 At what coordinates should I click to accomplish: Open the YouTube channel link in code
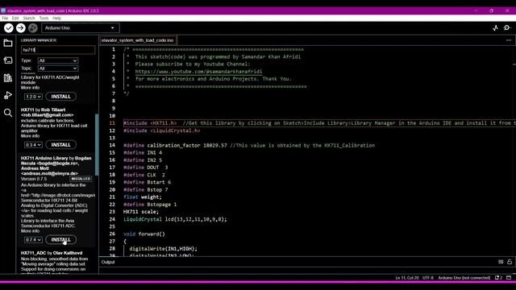[x=198, y=72]
